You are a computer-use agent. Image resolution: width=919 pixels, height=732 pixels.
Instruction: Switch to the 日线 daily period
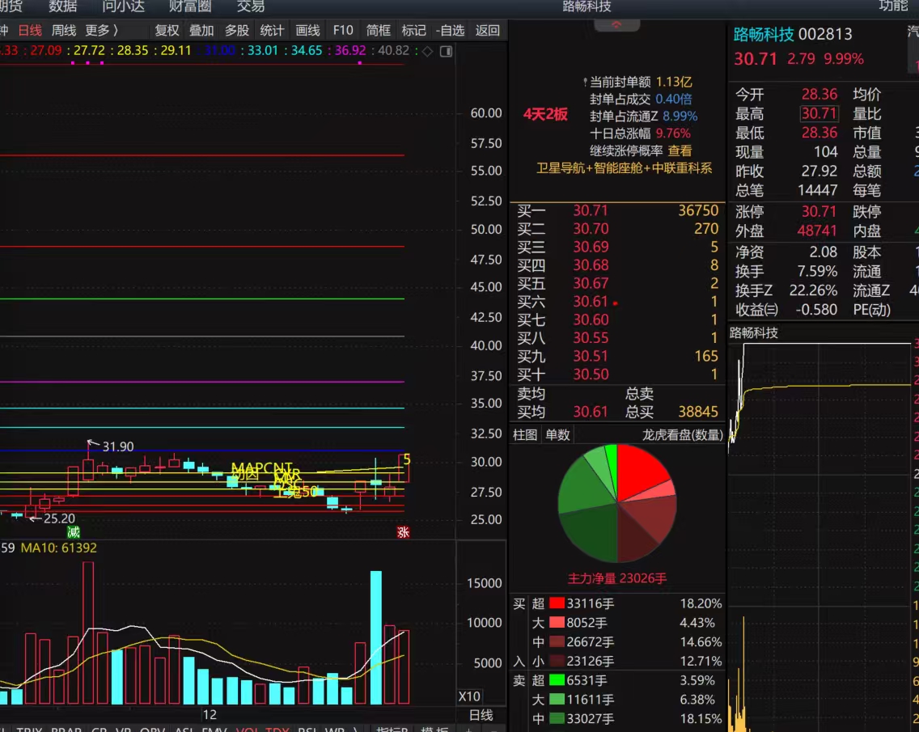pos(30,31)
